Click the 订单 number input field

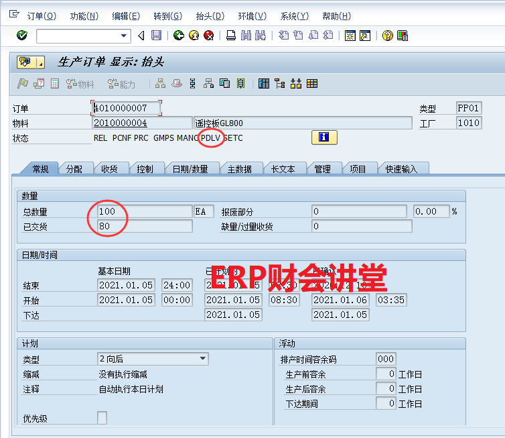click(126, 108)
